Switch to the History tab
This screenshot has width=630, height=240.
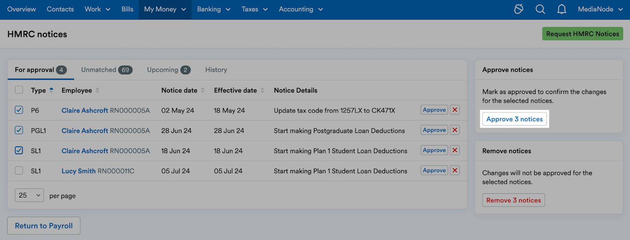[x=216, y=70]
